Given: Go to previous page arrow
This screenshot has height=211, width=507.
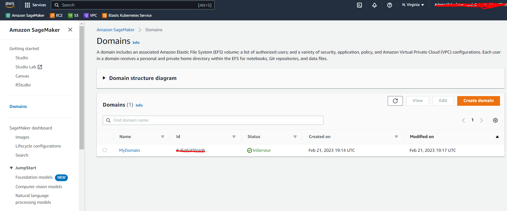Looking at the screenshot, I should [463, 120].
